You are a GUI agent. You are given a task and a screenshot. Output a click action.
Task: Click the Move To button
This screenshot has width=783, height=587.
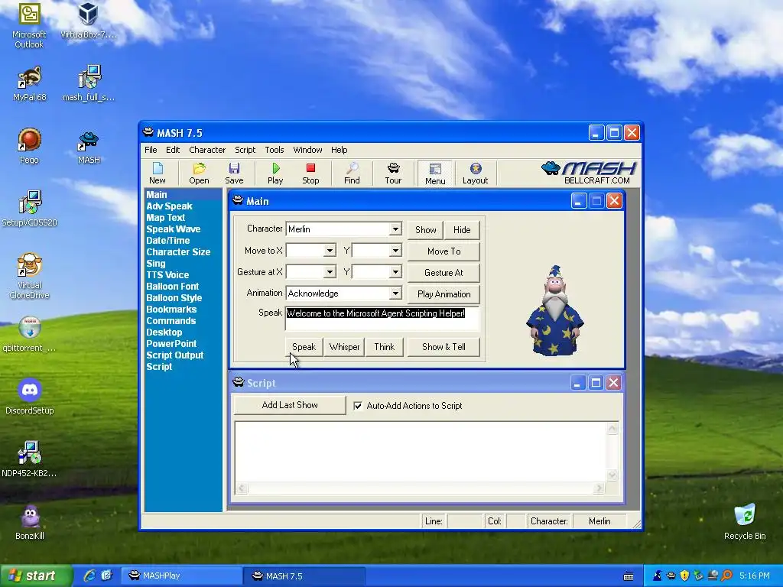tap(444, 251)
